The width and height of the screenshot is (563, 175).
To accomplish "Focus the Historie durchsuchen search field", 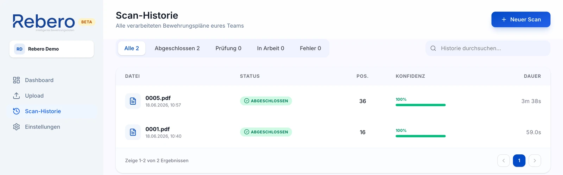I will [488, 48].
